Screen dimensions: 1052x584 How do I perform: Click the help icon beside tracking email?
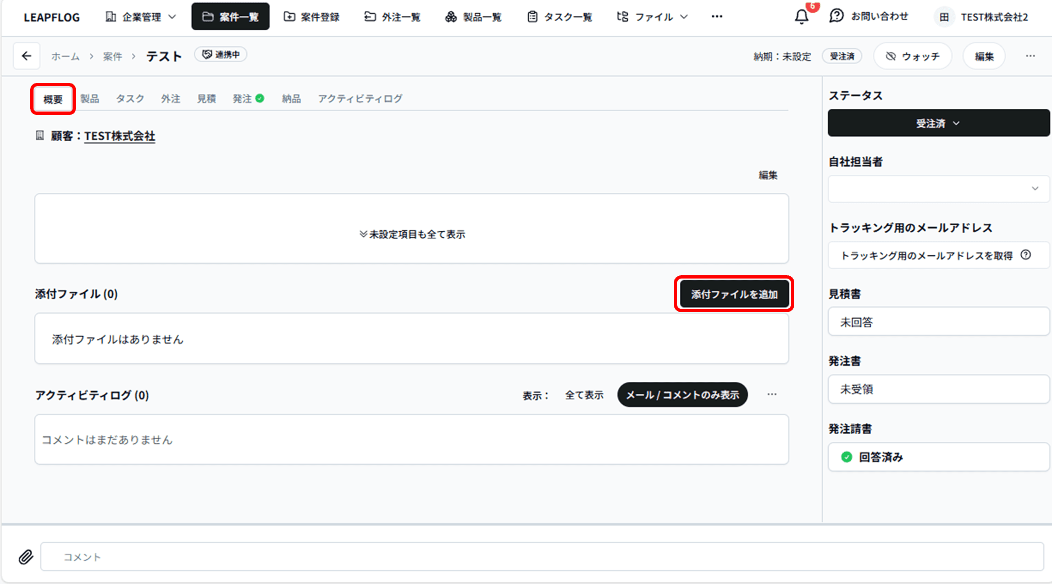point(1026,255)
